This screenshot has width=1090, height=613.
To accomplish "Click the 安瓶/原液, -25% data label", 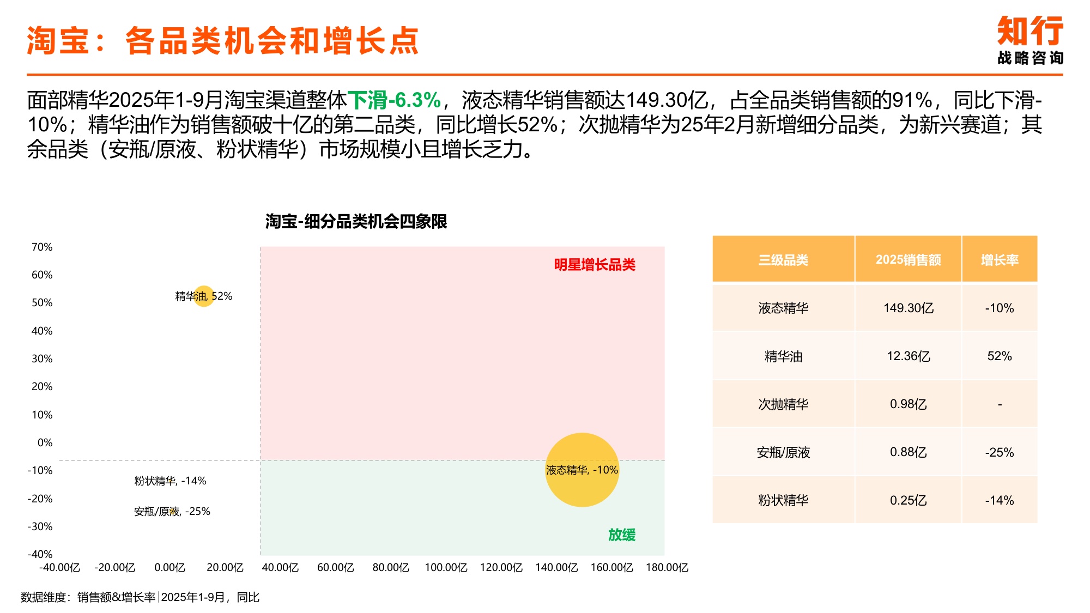I will pos(172,511).
